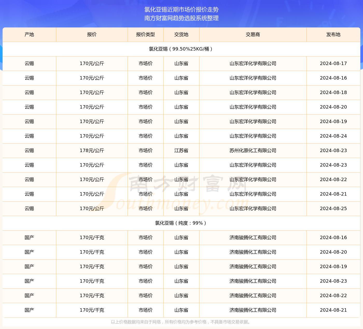Image resolution: width=363 pixels, height=329 pixels.
Task: Click 济南骏腾化工有限公司 in the 2024-08-22 row
Action: tap(253, 296)
